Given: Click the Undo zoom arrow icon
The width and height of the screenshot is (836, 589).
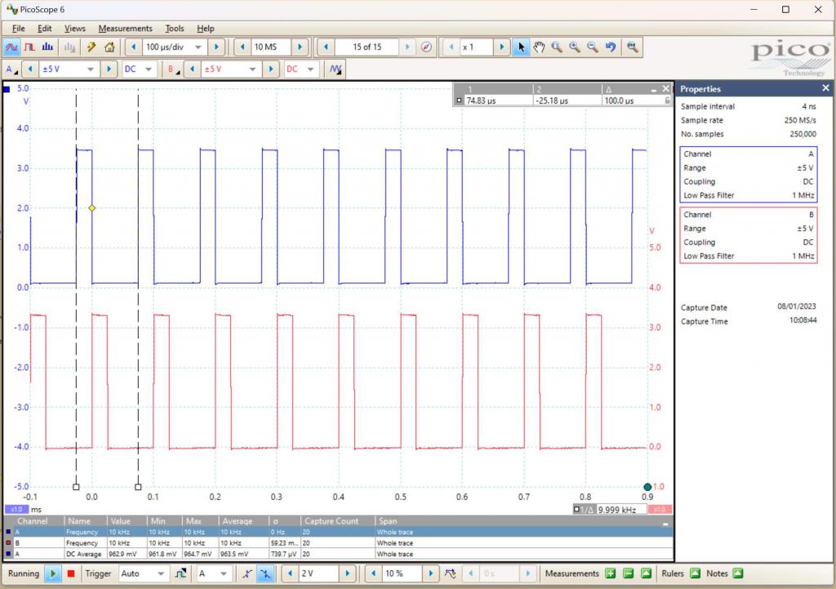Looking at the screenshot, I should pyautogui.click(x=610, y=47).
